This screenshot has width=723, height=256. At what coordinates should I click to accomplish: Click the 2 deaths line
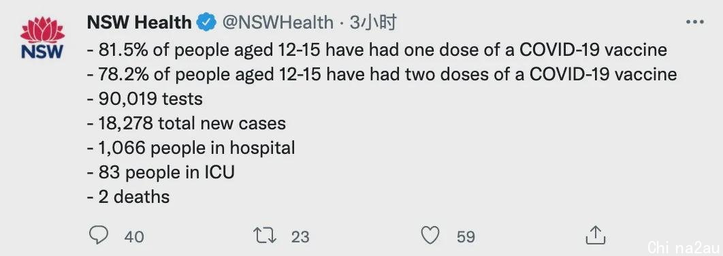click(128, 197)
